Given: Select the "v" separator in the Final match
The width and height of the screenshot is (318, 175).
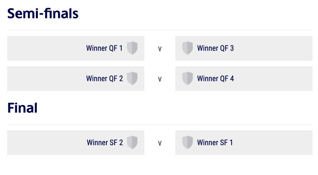Looking at the screenshot, I should click(160, 143).
